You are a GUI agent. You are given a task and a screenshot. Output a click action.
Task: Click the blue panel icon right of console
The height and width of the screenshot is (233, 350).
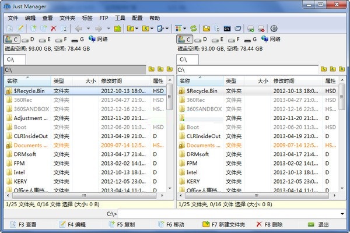(238, 29)
